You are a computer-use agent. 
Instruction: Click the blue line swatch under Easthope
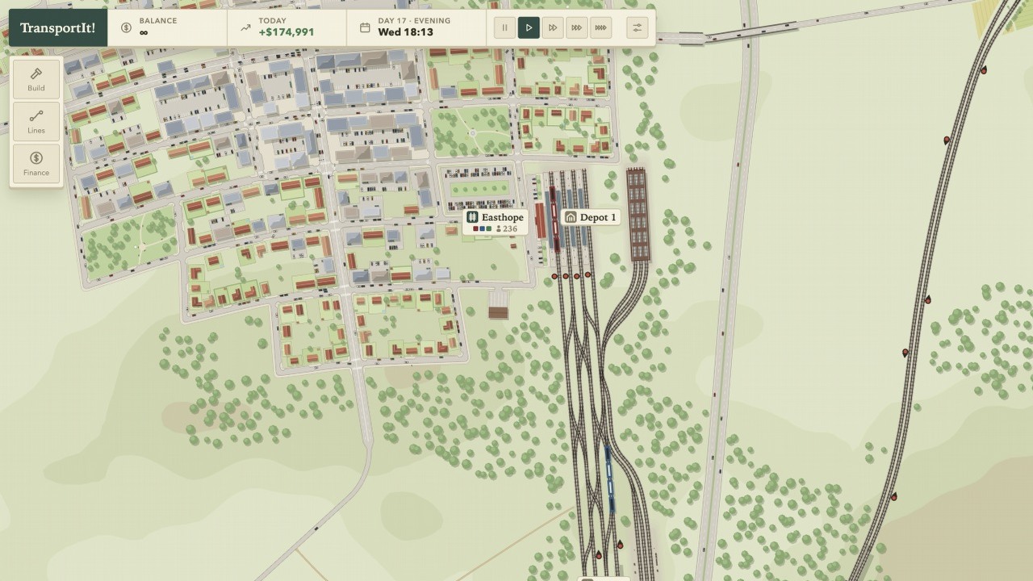(x=482, y=229)
